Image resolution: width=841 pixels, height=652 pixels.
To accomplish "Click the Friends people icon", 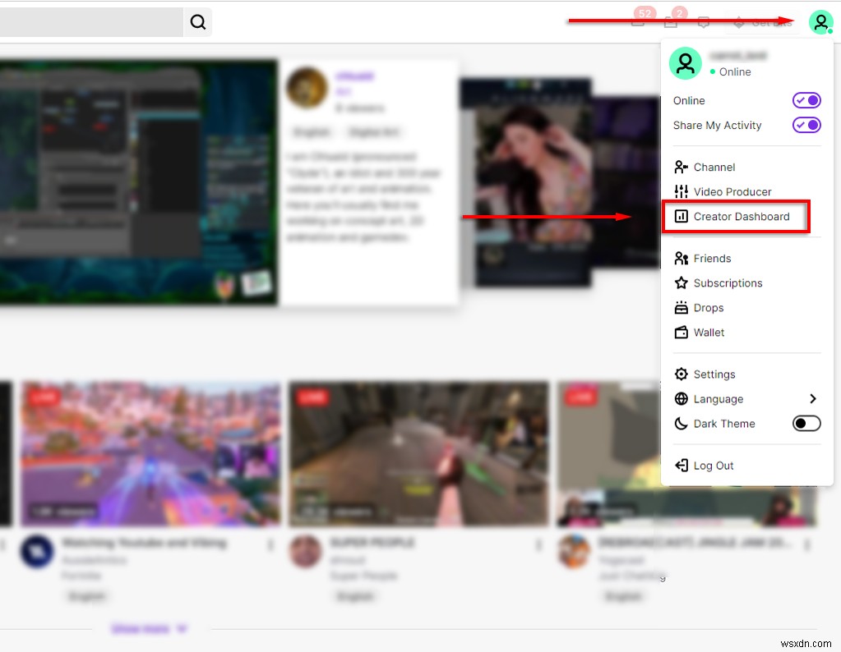I will 682,258.
